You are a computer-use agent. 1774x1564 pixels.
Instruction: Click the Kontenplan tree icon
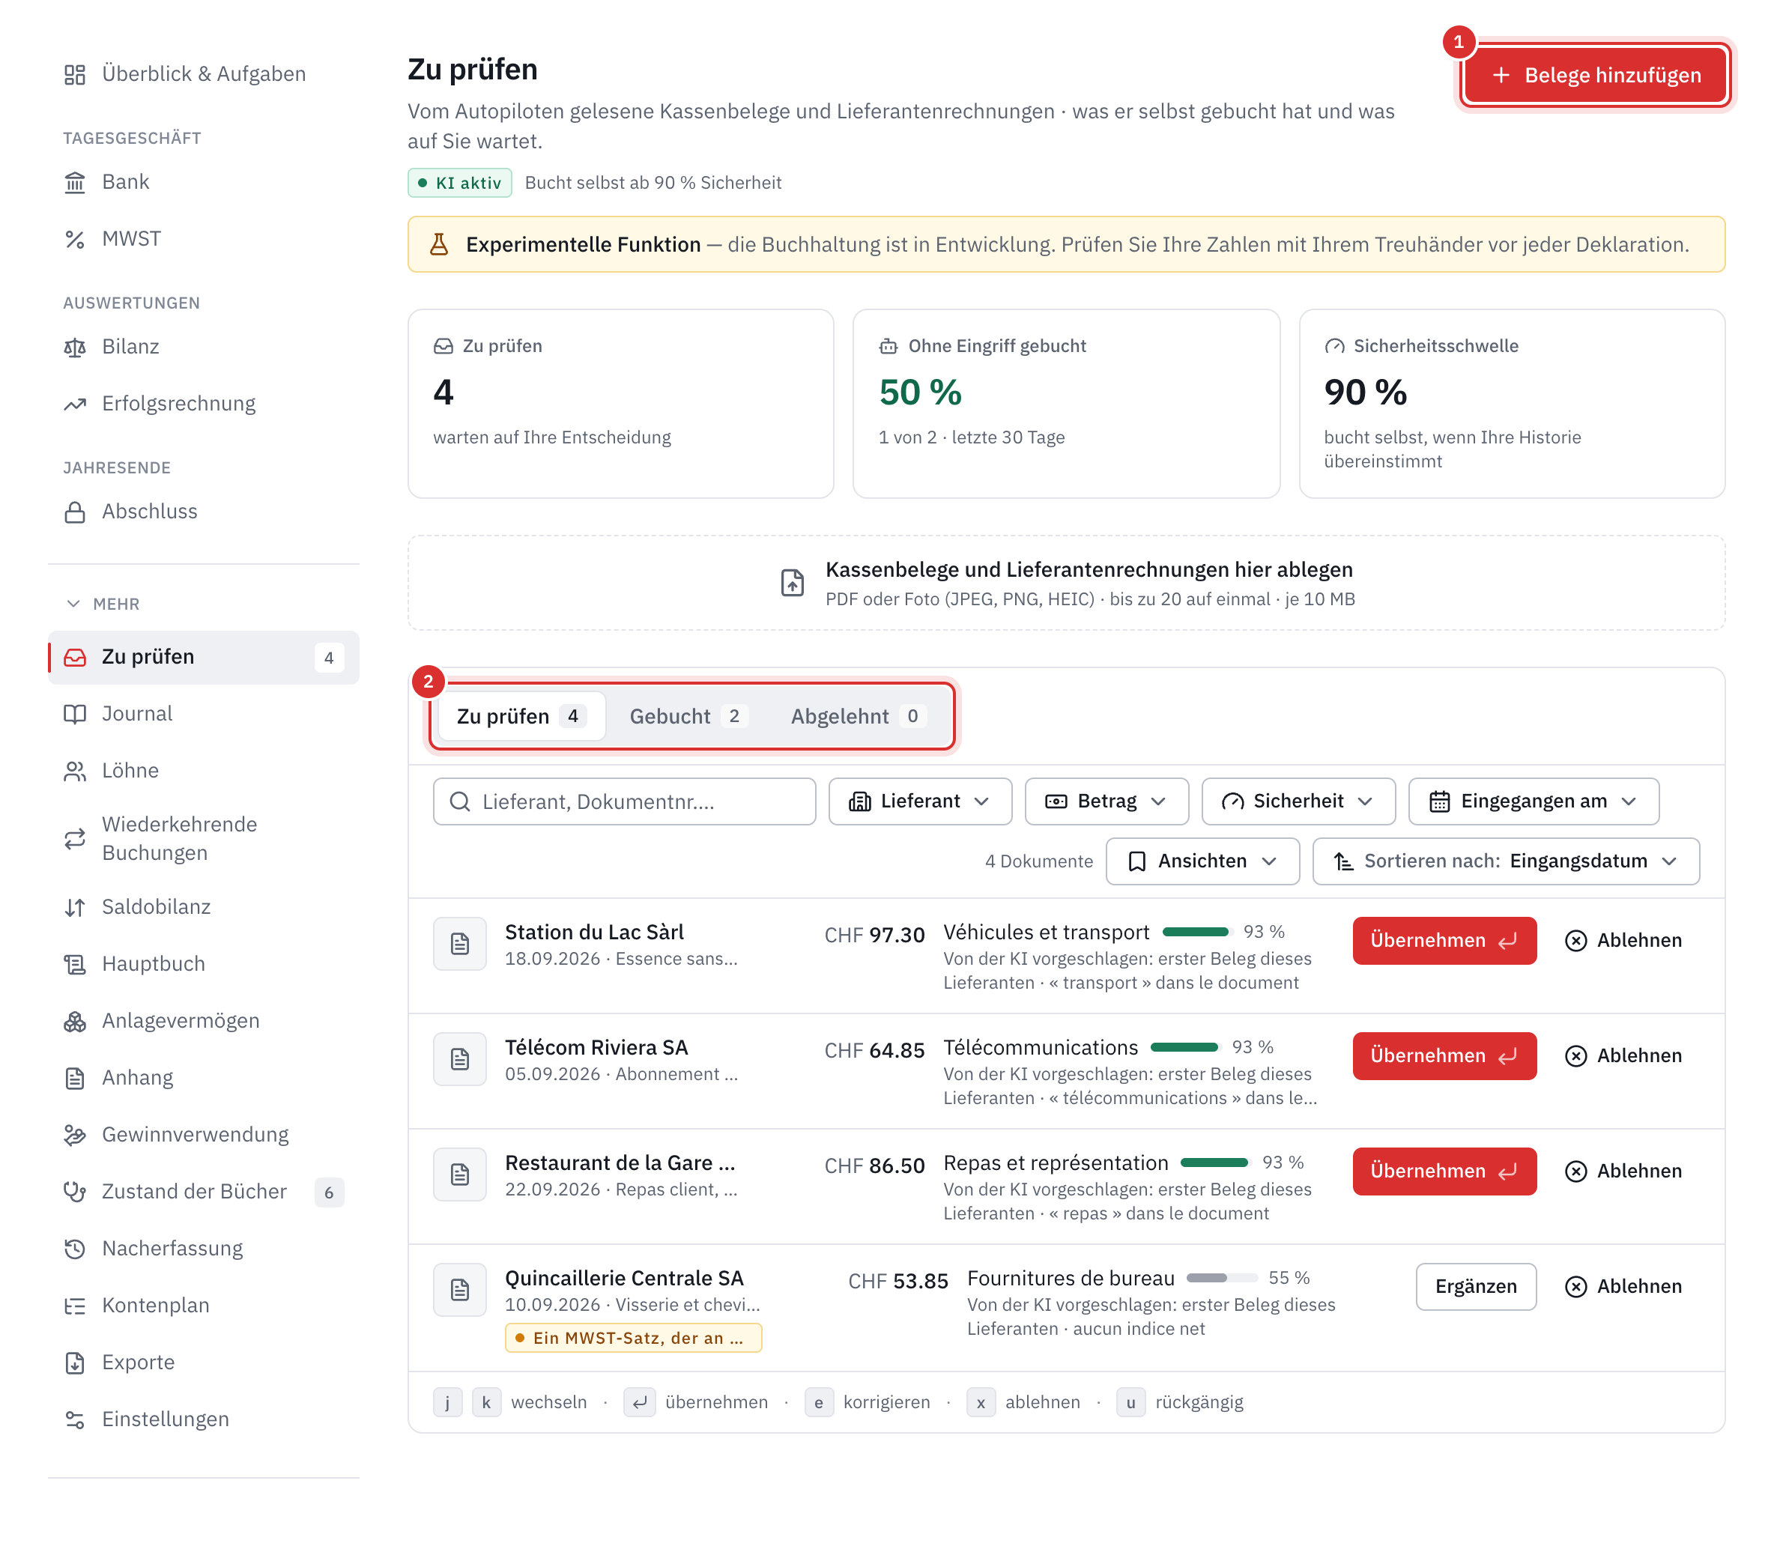pos(75,1306)
